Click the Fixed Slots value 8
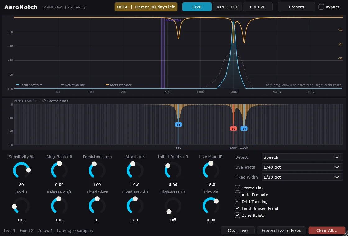The image size is (348, 236). [x=97, y=220]
